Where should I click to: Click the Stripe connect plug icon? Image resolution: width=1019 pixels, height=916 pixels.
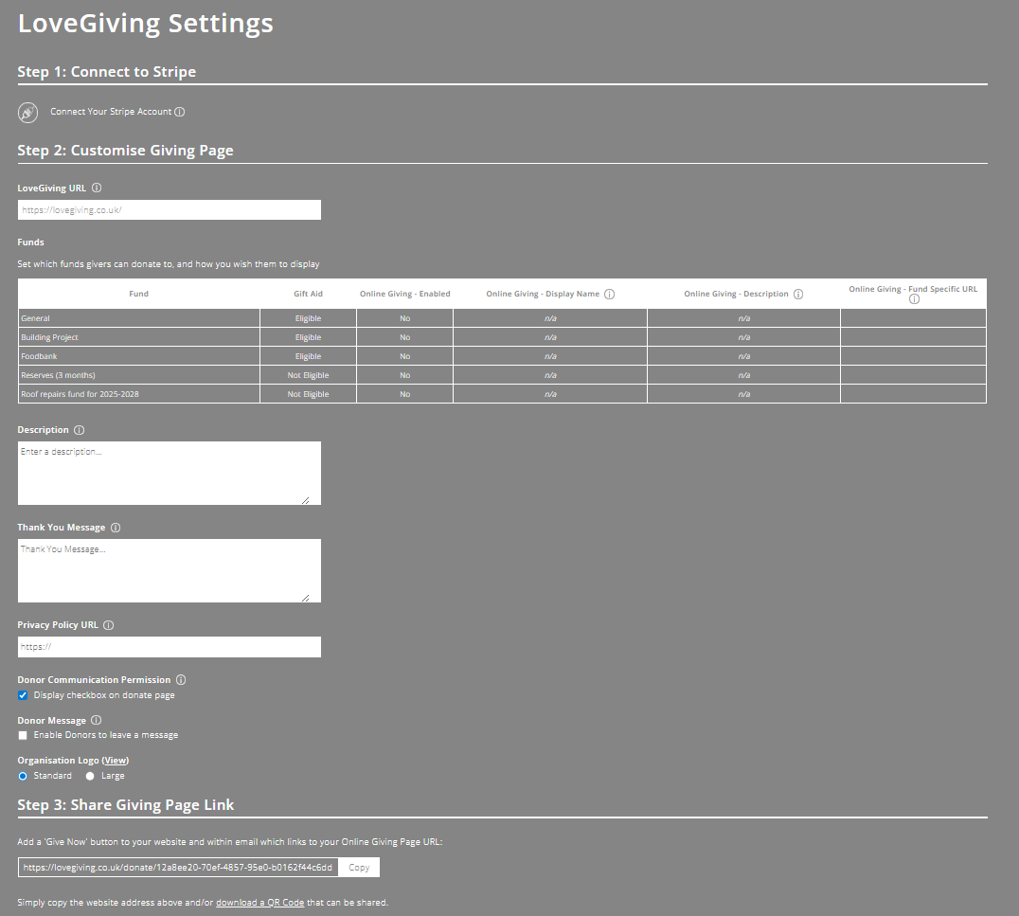tap(28, 113)
